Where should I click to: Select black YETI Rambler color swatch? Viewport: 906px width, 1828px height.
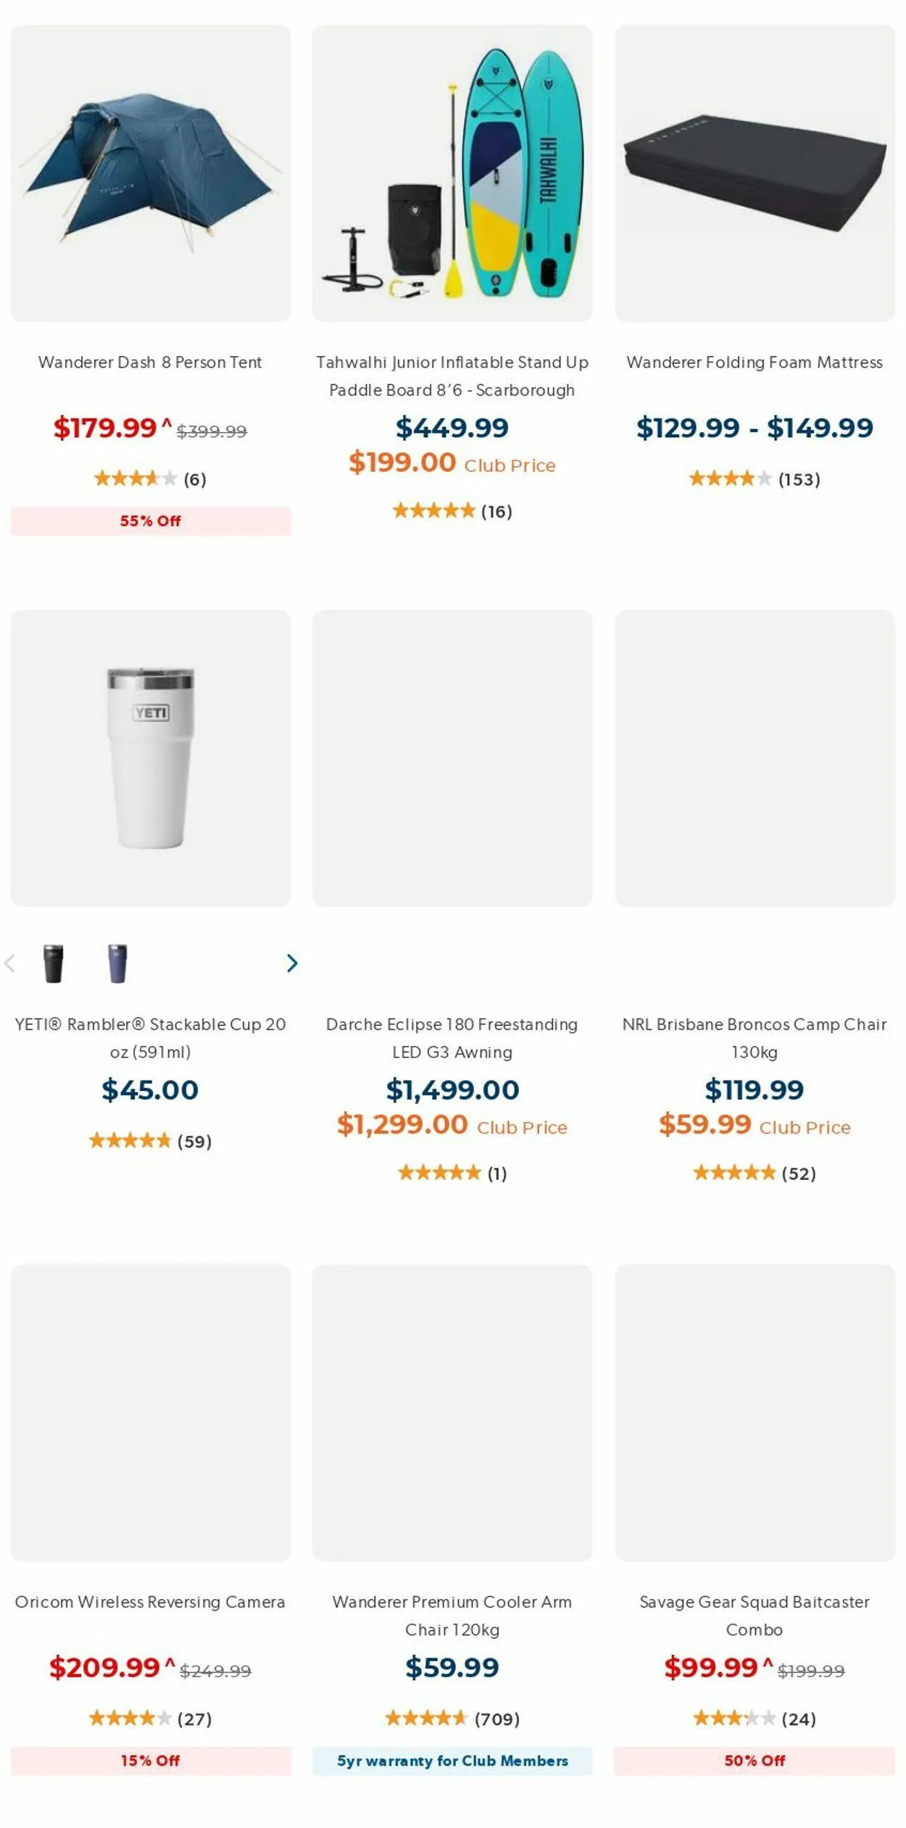pyautogui.click(x=53, y=963)
